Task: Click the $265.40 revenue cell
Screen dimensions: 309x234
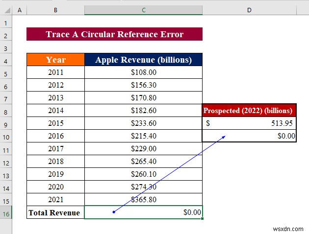Action: point(143,161)
